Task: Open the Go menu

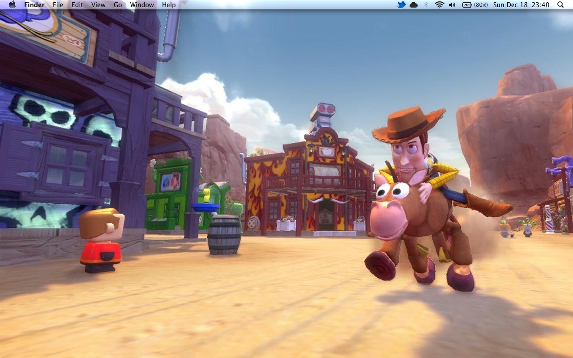Action: (x=118, y=5)
